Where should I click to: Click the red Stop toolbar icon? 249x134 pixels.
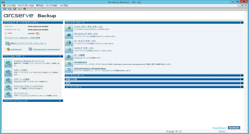point(15,9)
